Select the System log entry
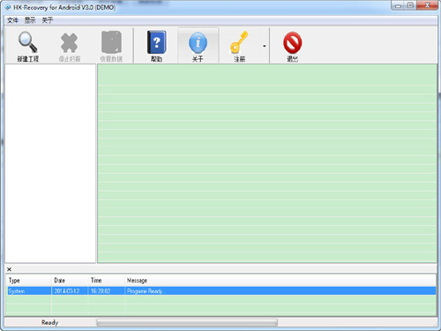 (x=221, y=290)
